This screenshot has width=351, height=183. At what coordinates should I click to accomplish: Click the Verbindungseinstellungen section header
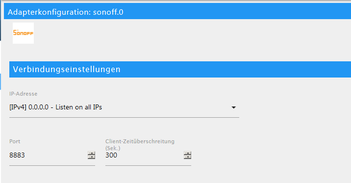pos(180,70)
